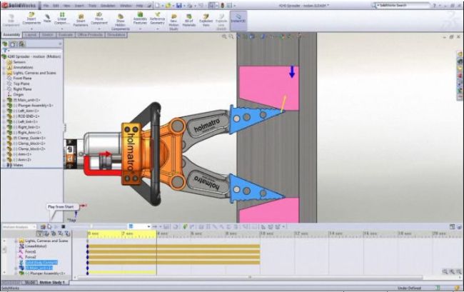Open the Motion Analysis study type dropdown
Image resolution: width=464 pixels, height=292 pixels.
pos(19,227)
